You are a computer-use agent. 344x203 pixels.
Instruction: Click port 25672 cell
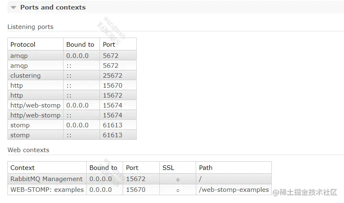click(118, 75)
